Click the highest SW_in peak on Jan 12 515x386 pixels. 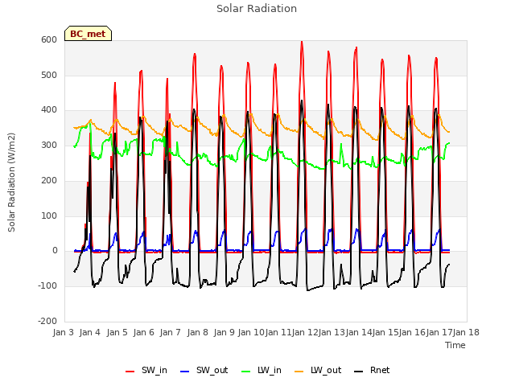(302, 42)
